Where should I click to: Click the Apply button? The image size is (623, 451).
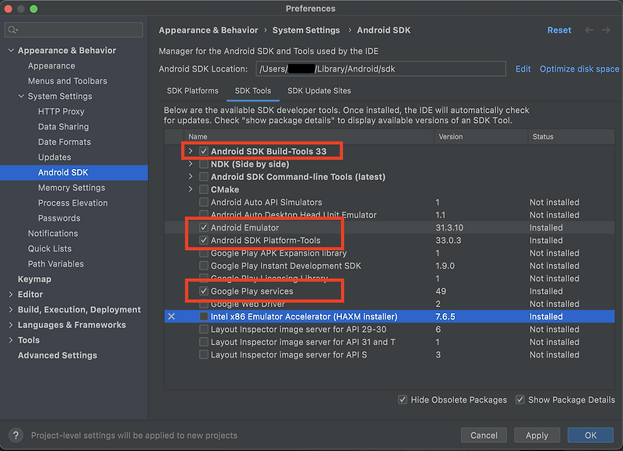pos(537,435)
